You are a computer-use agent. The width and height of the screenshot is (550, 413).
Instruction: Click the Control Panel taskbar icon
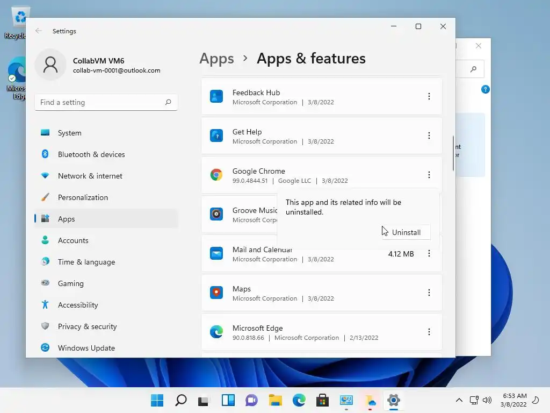click(346, 400)
